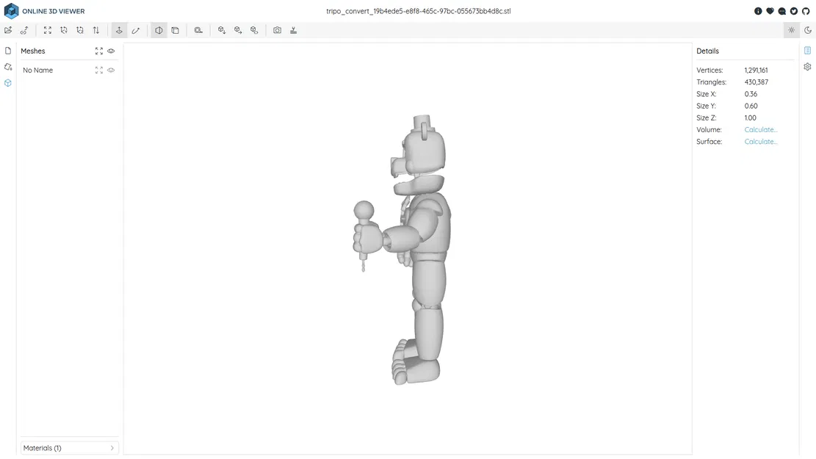Fit the model to the window
816x459 pixels.
tap(47, 30)
